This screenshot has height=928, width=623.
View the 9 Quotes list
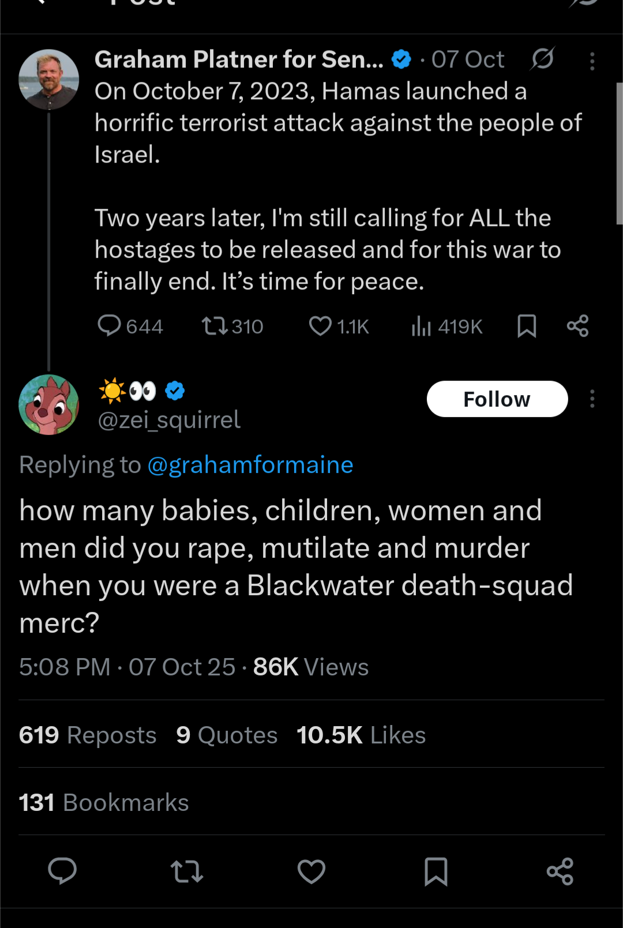tap(227, 735)
